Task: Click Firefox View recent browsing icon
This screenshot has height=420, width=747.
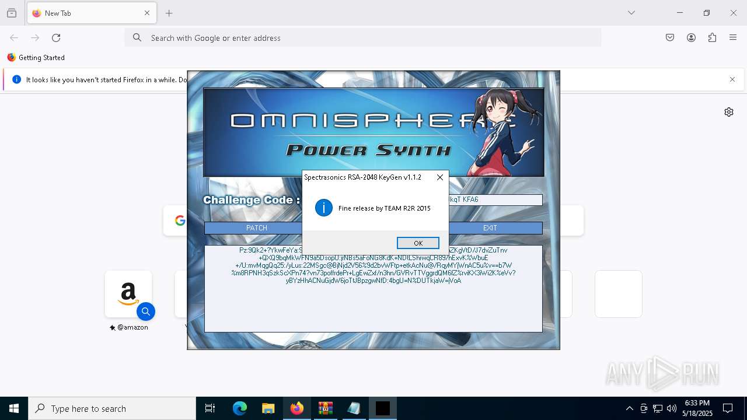Action: (x=12, y=13)
